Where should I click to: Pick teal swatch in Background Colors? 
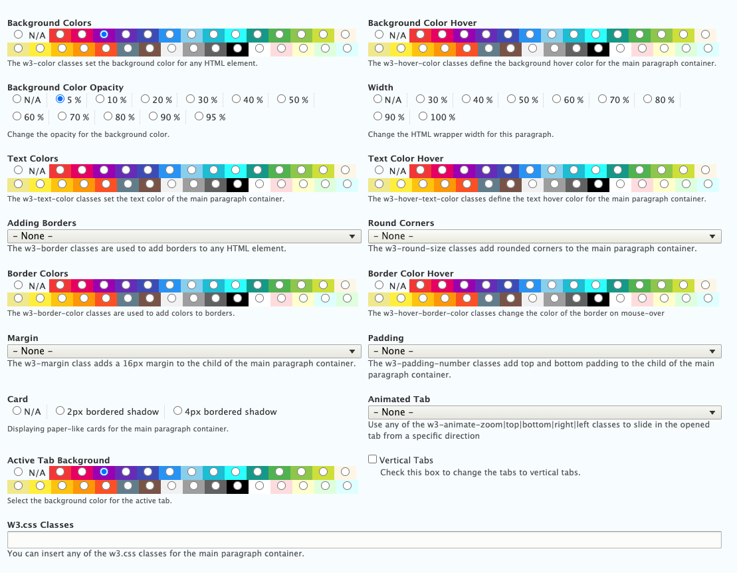coord(258,35)
